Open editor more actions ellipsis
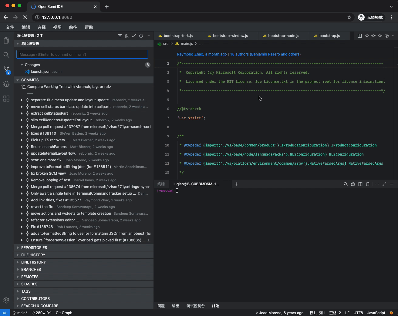 pyautogui.click(x=394, y=36)
